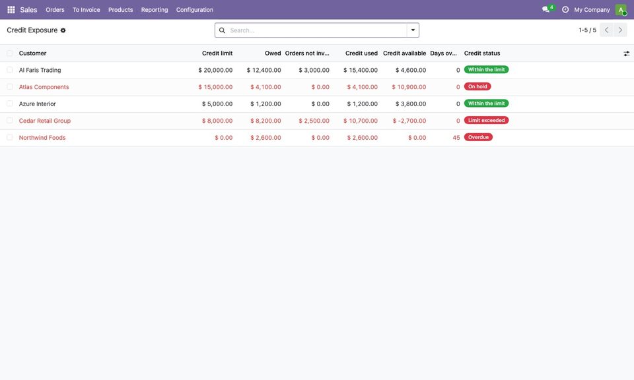Go to the previous page arrow
This screenshot has height=380, width=634.
606,30
